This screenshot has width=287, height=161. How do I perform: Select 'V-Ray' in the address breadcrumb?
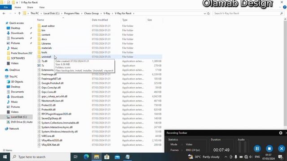pyautogui.click(x=107, y=13)
